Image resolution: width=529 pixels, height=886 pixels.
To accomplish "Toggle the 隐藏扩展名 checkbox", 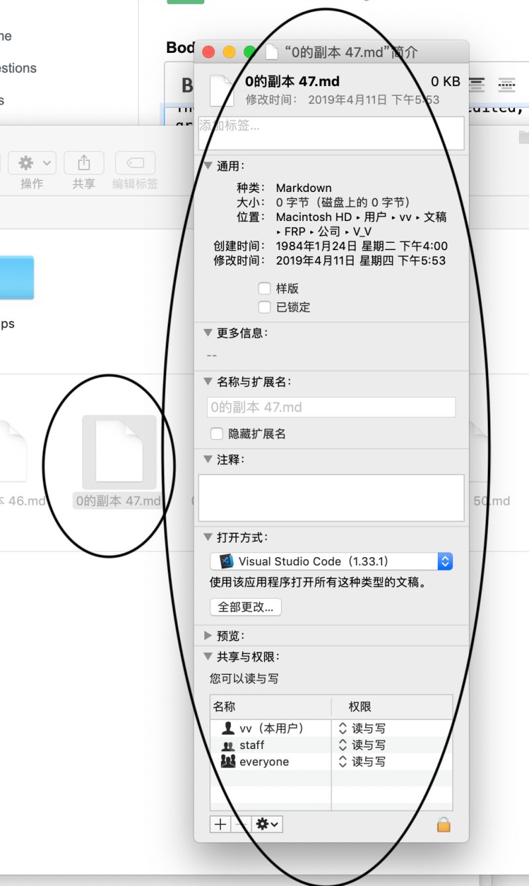I will [216, 434].
